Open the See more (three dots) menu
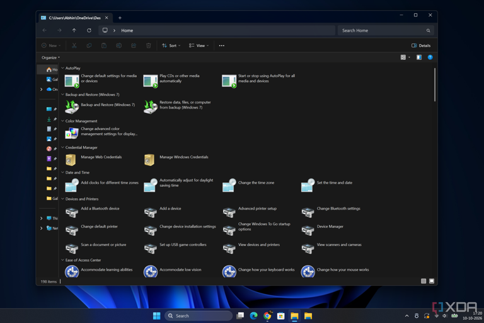The height and width of the screenshot is (323, 484). point(222,46)
